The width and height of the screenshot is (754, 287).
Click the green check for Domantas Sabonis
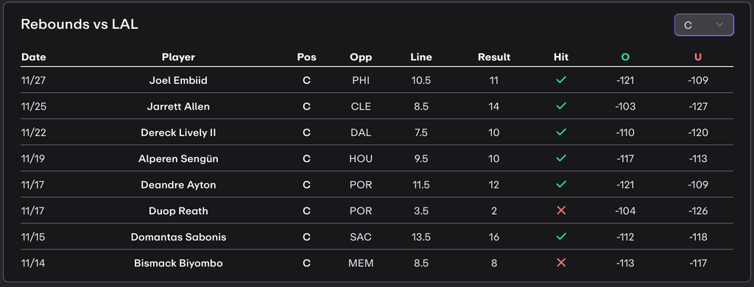560,236
